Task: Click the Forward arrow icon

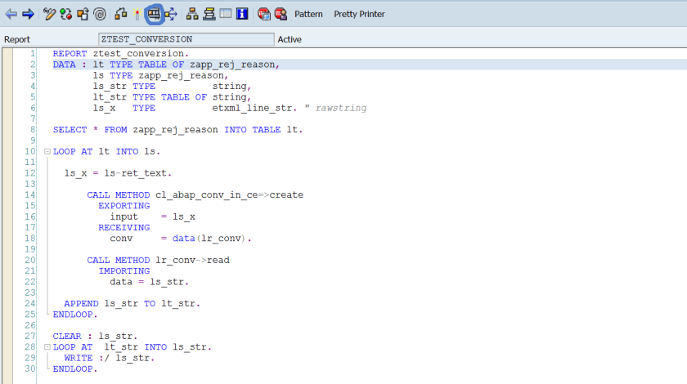Action: click(x=27, y=14)
